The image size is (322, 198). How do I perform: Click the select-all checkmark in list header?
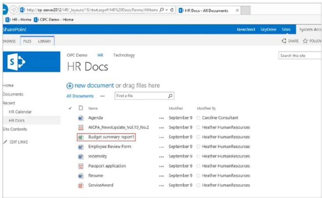click(70, 108)
